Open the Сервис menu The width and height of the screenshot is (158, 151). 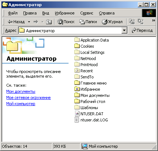click(87, 13)
